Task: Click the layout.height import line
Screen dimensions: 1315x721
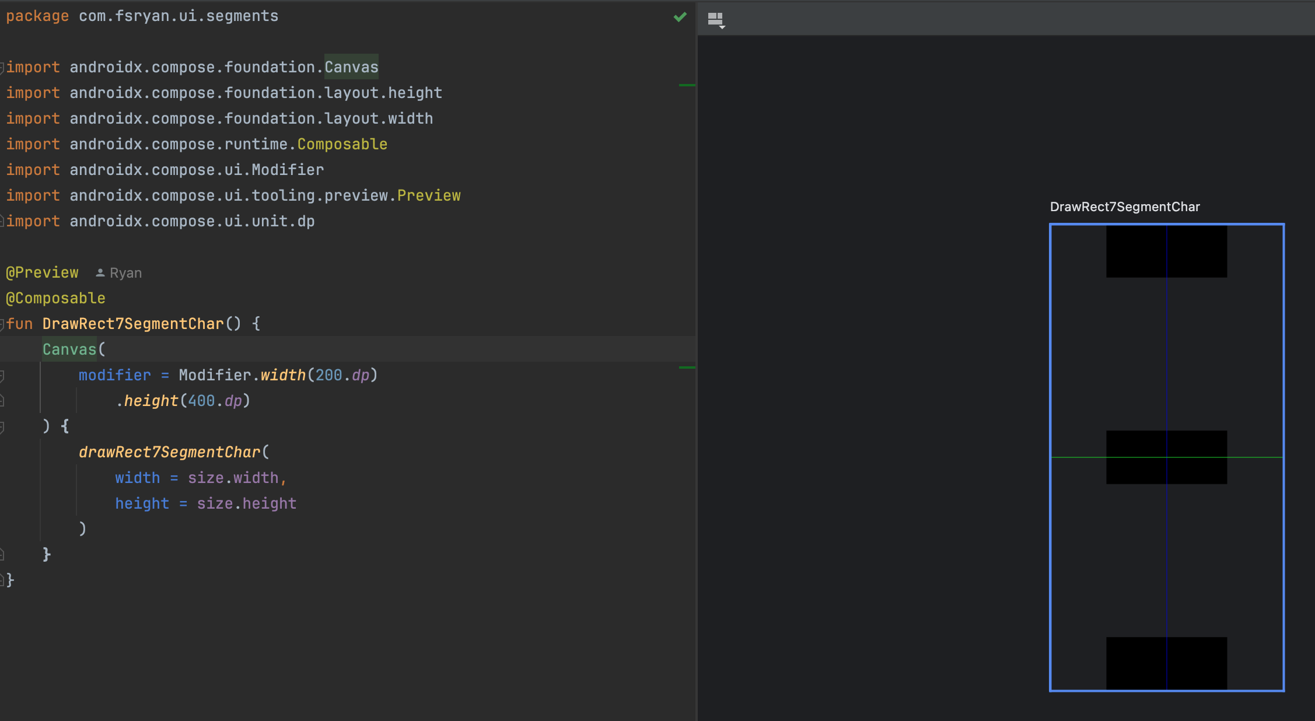Action: (224, 93)
